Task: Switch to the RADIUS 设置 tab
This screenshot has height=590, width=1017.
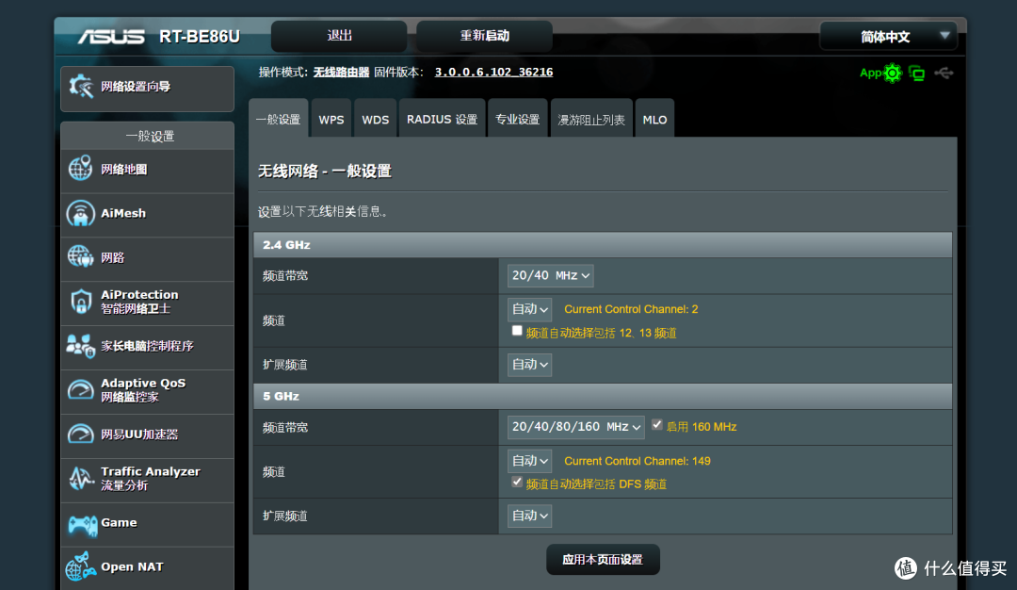Action: (442, 120)
